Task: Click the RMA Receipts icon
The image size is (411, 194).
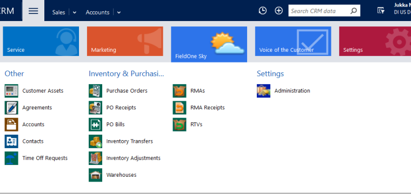Action: pos(180,108)
